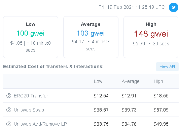Viewport: 181px width, 132px height.
Task: Click the Uniswap Add/Remove LP row label
Action: 40,124
